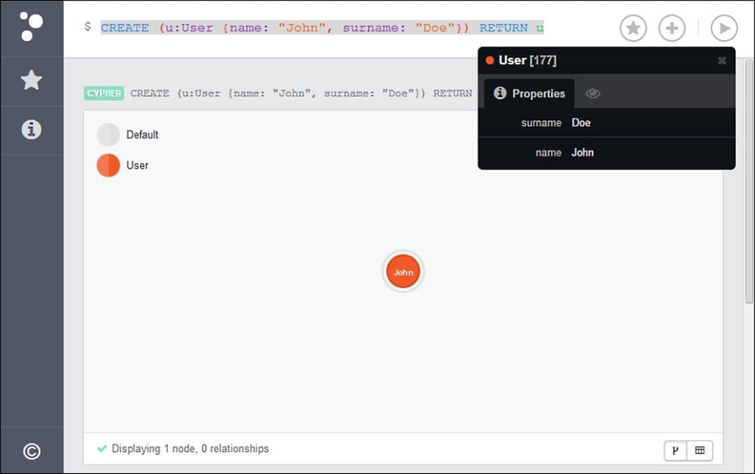Viewport: 755px width, 474px height.
Task: Switch to table view mode
Action: point(700,451)
